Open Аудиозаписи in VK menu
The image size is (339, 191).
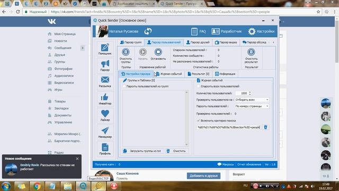pos(64,75)
